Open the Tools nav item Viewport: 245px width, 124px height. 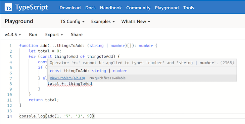pos(189,8)
